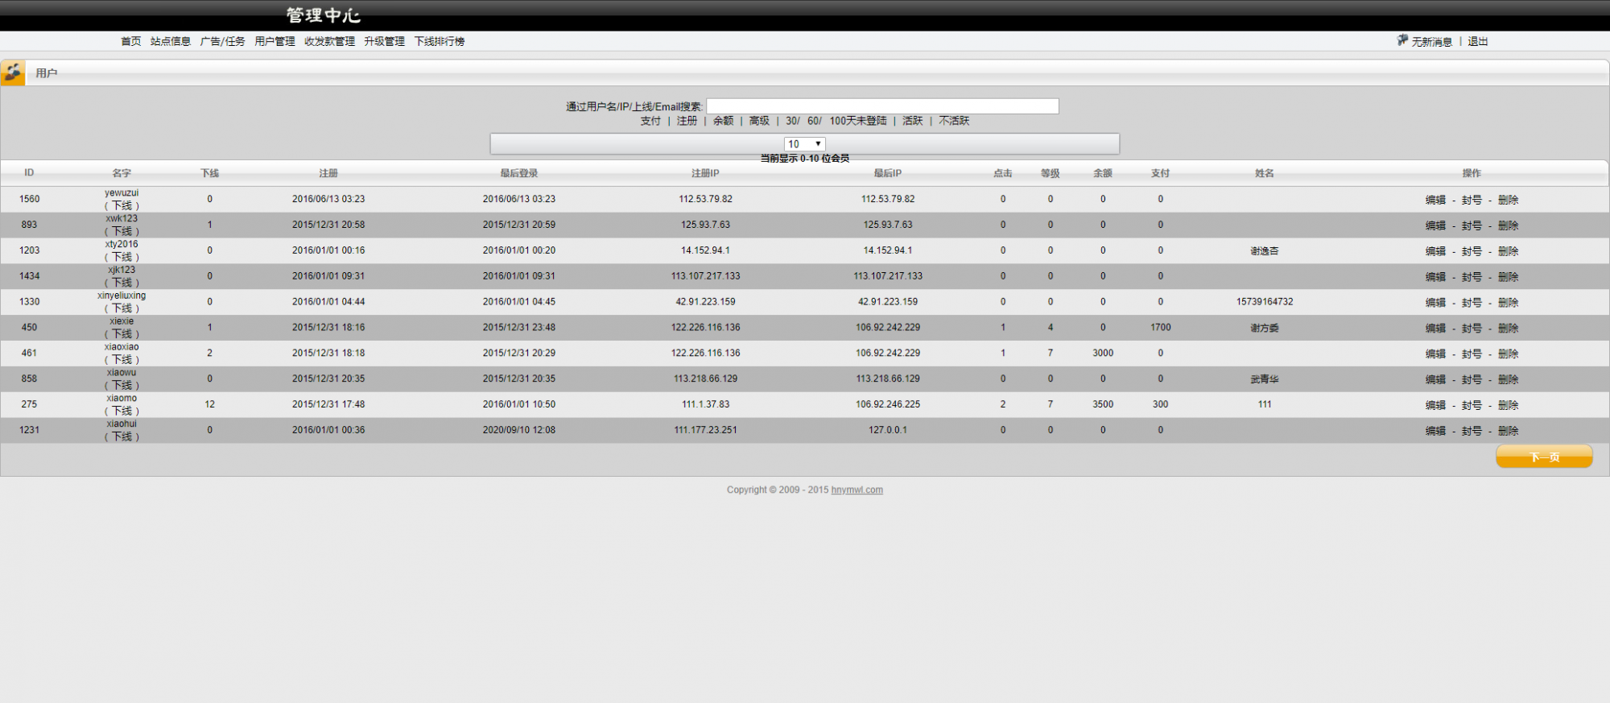Go to next page with 下一页 button
The height and width of the screenshot is (703, 1610).
click(x=1543, y=457)
